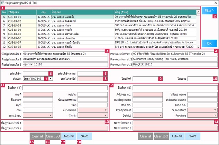Open the แขวง/ตำบล dropdown
The width and height of the screenshot is (219, 145).
pos(106,110)
